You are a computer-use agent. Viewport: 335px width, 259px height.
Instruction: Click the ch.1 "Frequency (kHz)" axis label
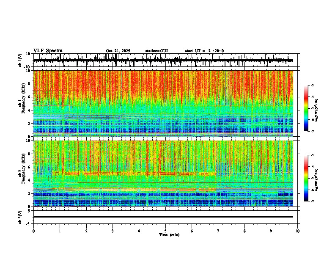click(23, 98)
